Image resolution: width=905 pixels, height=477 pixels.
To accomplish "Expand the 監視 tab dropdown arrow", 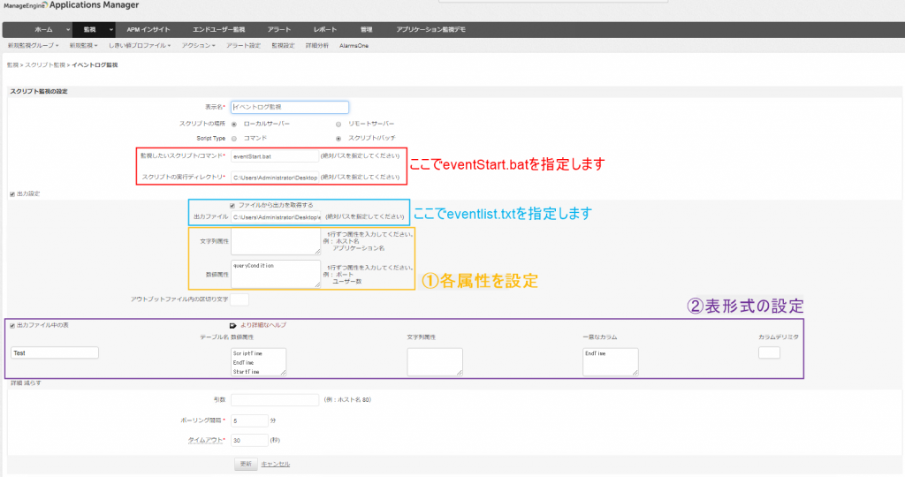I will point(110,30).
